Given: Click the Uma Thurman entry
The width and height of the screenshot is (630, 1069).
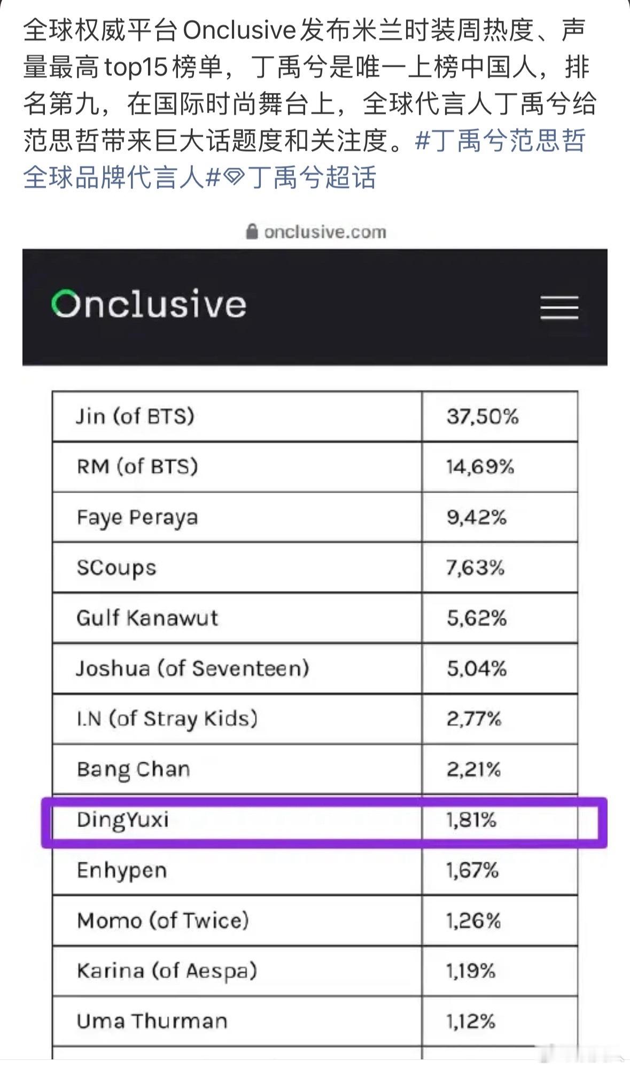Looking at the screenshot, I should pyautogui.click(x=152, y=1020).
